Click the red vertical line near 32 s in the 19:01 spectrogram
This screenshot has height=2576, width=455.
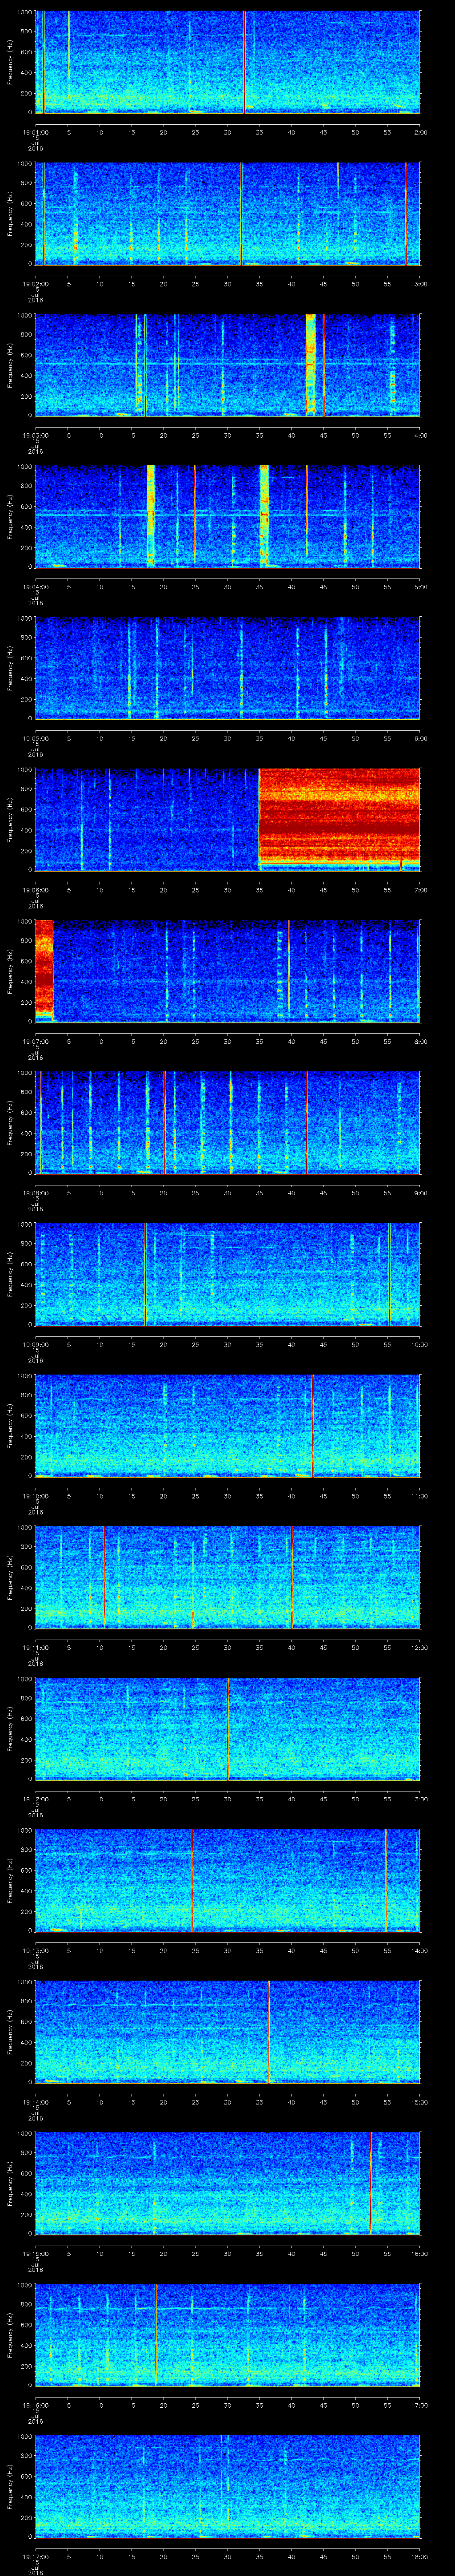pos(244,62)
